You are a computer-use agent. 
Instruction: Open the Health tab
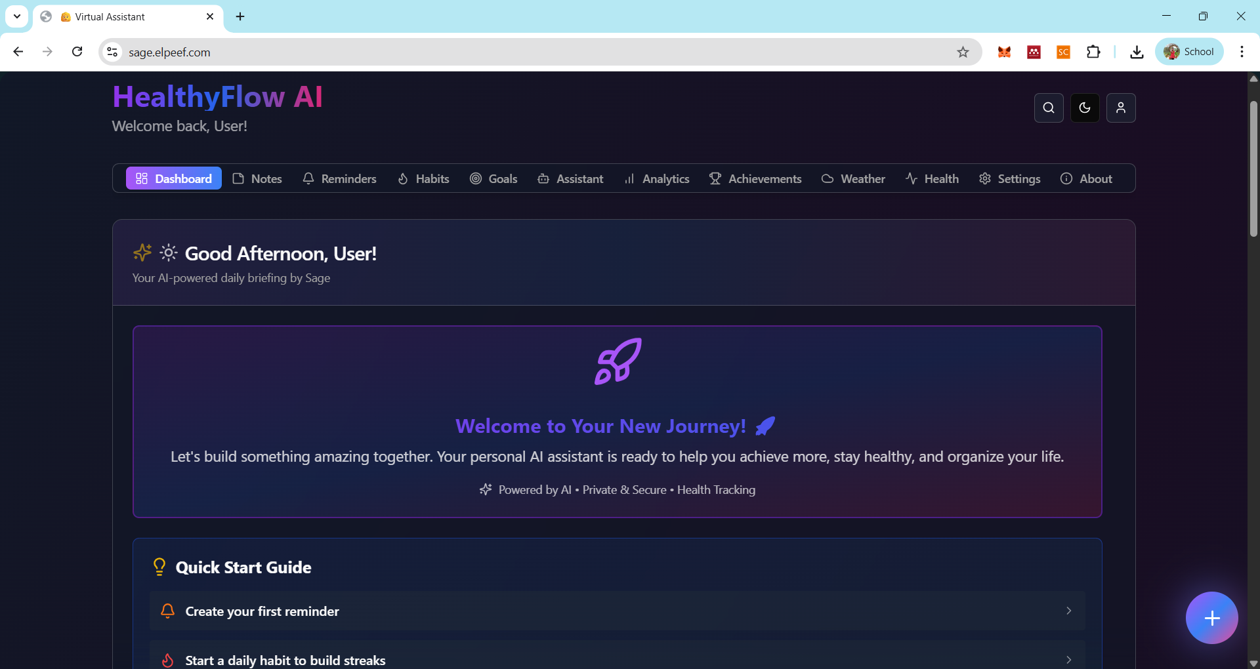coord(932,178)
